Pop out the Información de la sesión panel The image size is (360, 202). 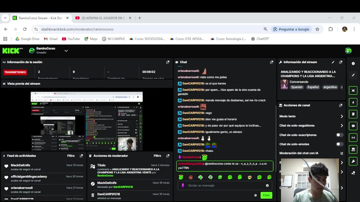tap(168, 62)
